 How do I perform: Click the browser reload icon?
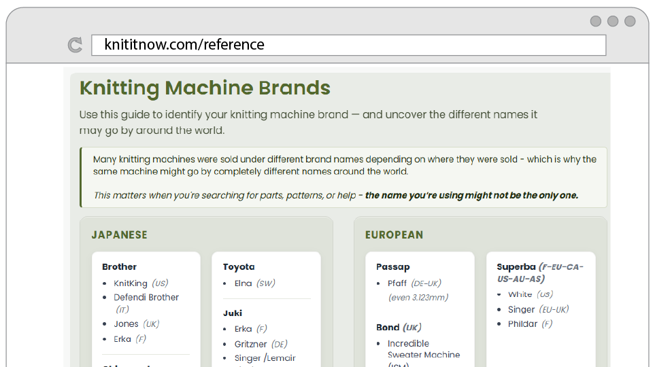click(x=75, y=45)
